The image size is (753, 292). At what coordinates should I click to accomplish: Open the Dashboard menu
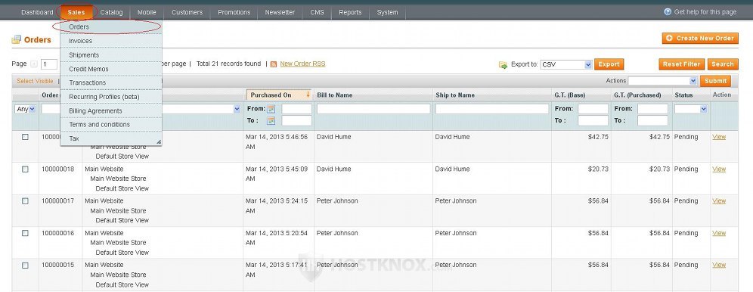click(37, 13)
